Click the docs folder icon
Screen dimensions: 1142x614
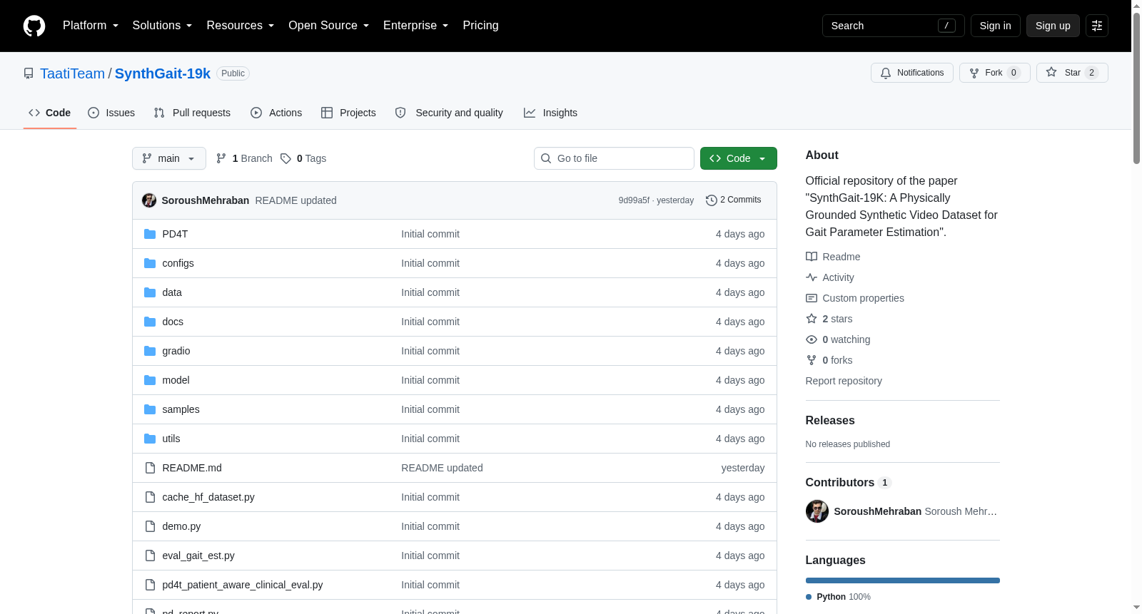(150, 322)
